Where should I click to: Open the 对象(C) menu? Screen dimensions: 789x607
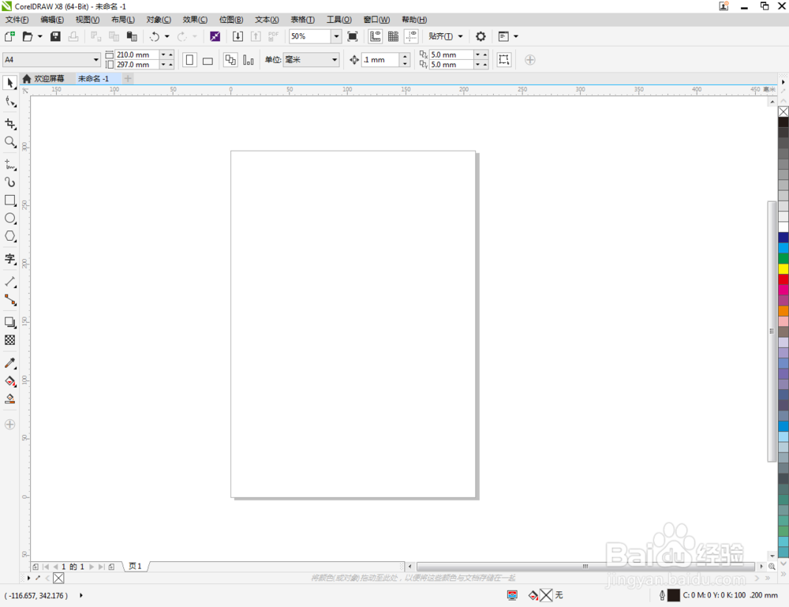159,20
